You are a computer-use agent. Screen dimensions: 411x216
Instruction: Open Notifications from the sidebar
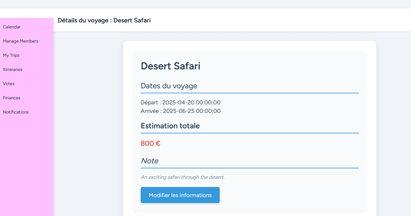coord(16,112)
